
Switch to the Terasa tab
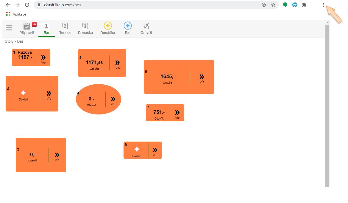coord(65,29)
